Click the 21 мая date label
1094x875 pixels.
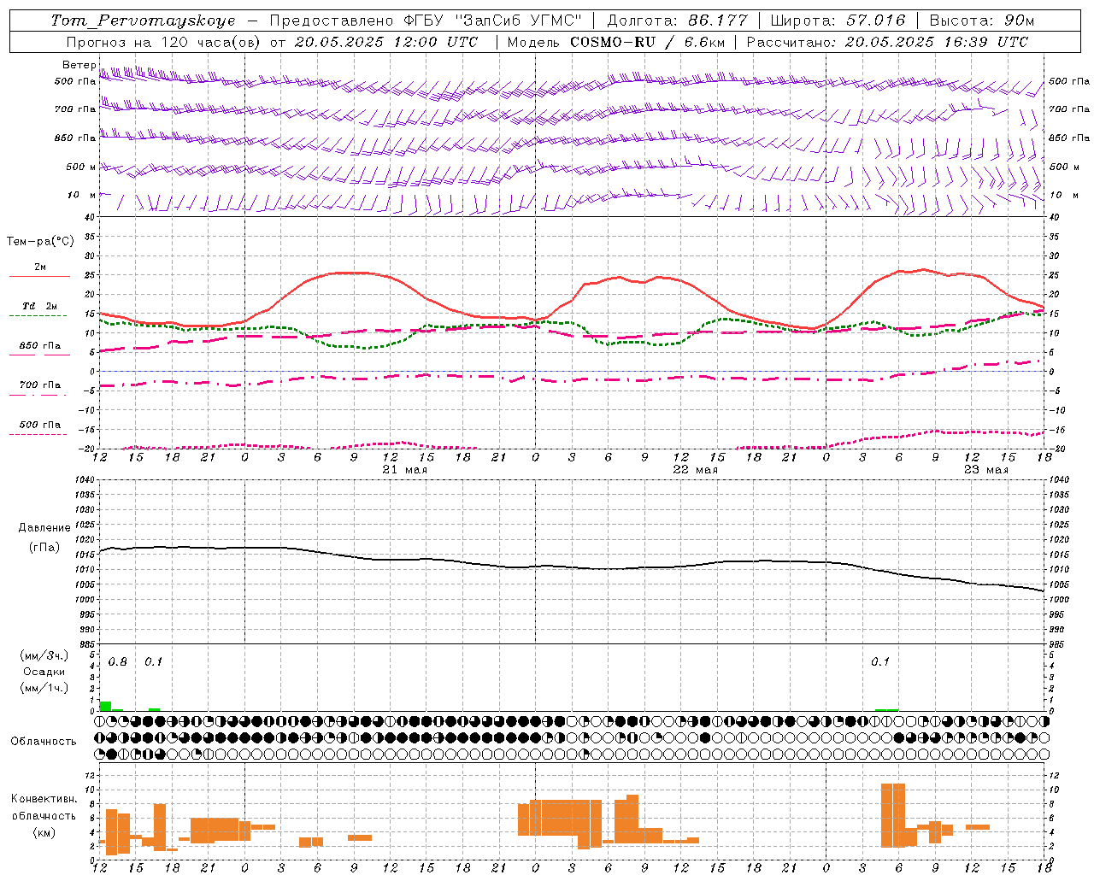[404, 470]
